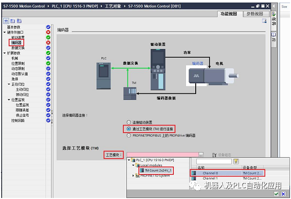The width and height of the screenshot is (291, 199).
Task: Click the green status icon beside 位置限制
Action: pyautogui.click(x=48, y=63)
